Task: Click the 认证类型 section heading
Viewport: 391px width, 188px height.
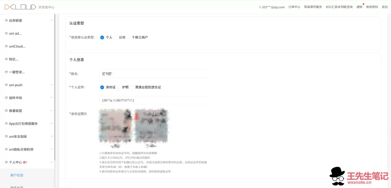Action: (x=77, y=23)
